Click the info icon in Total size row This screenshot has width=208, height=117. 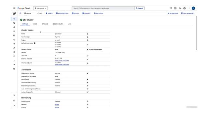87,56
